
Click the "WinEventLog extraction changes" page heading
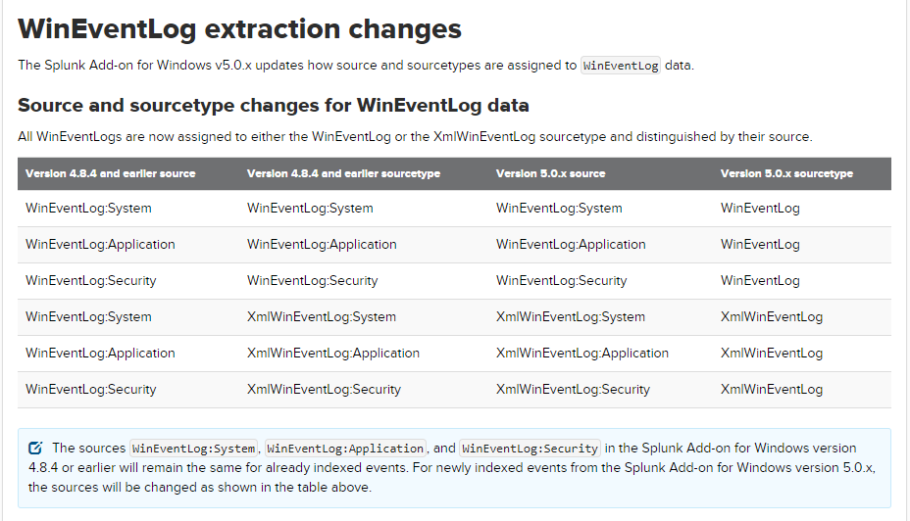(239, 29)
